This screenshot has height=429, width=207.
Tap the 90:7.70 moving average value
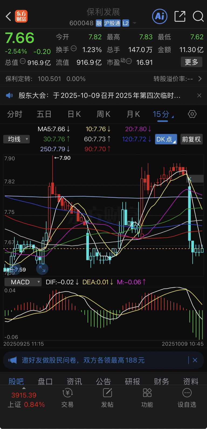tap(97, 149)
